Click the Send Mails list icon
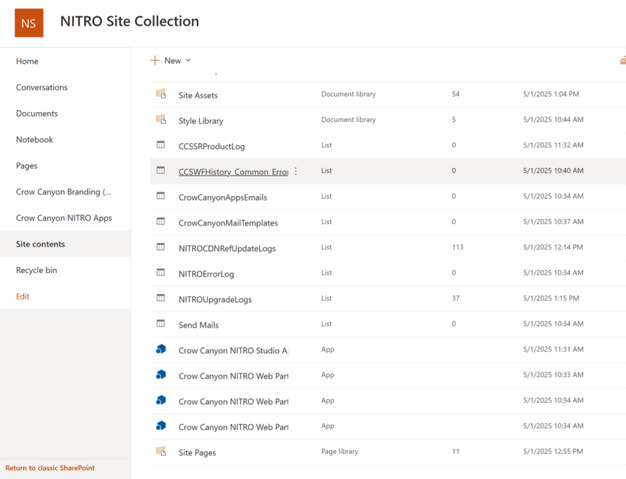Screen dimensions: 626x479 (x=161, y=324)
